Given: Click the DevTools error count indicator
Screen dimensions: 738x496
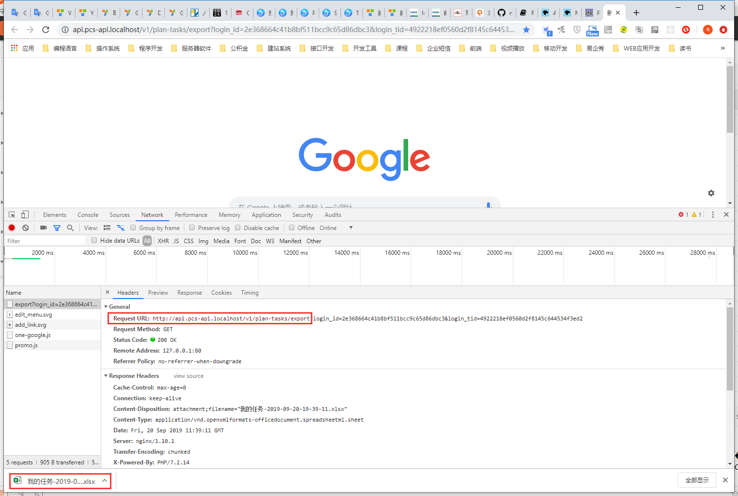Looking at the screenshot, I should click(x=684, y=214).
